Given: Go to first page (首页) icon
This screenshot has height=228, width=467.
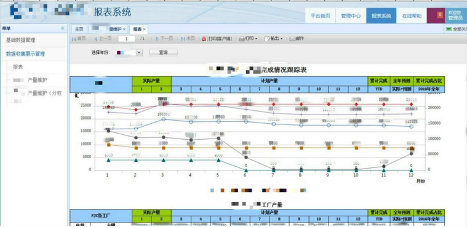Looking at the screenshot, I should pyautogui.click(x=74, y=39).
